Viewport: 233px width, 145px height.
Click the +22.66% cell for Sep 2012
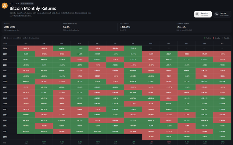168,126
